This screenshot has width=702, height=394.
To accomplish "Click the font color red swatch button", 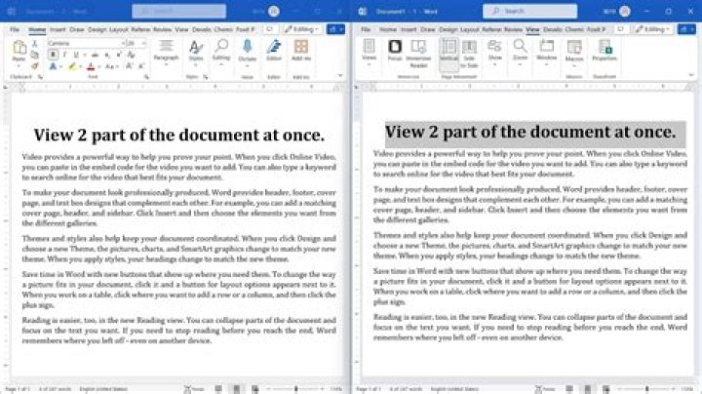I will coord(91,67).
